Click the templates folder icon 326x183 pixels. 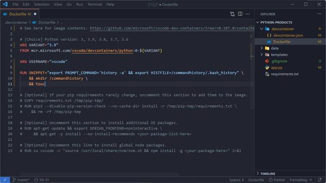pos(267,54)
